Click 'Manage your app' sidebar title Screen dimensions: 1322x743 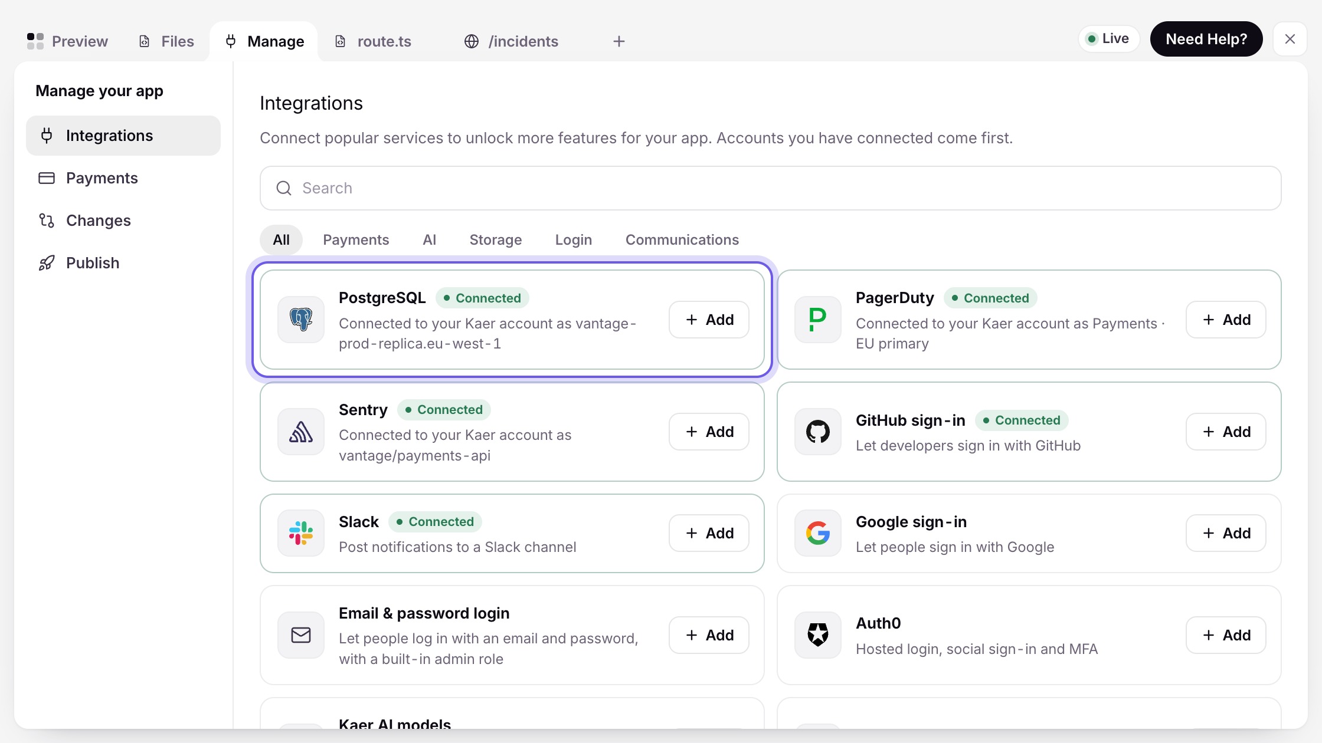(99, 91)
